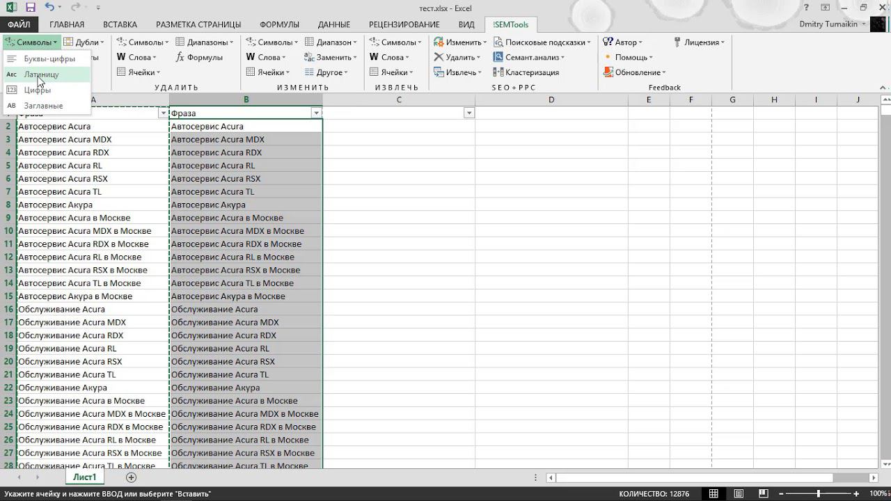Switch to the ГЛАВНАЯ tab
This screenshot has width=891, height=501.
(x=67, y=24)
